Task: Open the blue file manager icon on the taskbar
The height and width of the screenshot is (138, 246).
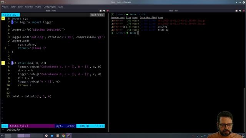Action: coord(52,136)
